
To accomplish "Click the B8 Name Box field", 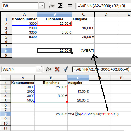I will tap(20, 6).
